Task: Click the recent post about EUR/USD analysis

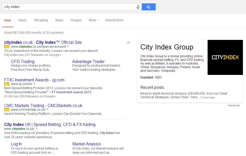Action: click(x=184, y=95)
